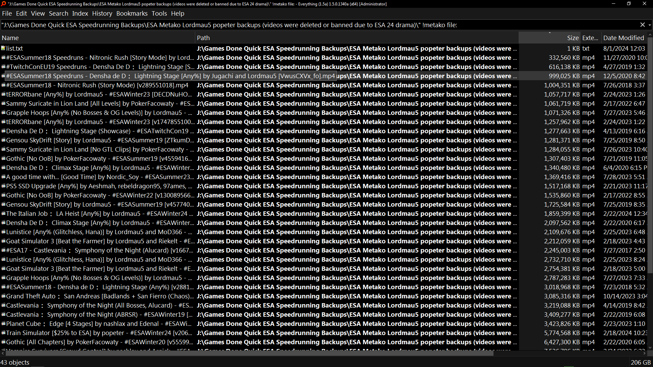Open the Search menu
This screenshot has width=653, height=367.
coord(58,14)
